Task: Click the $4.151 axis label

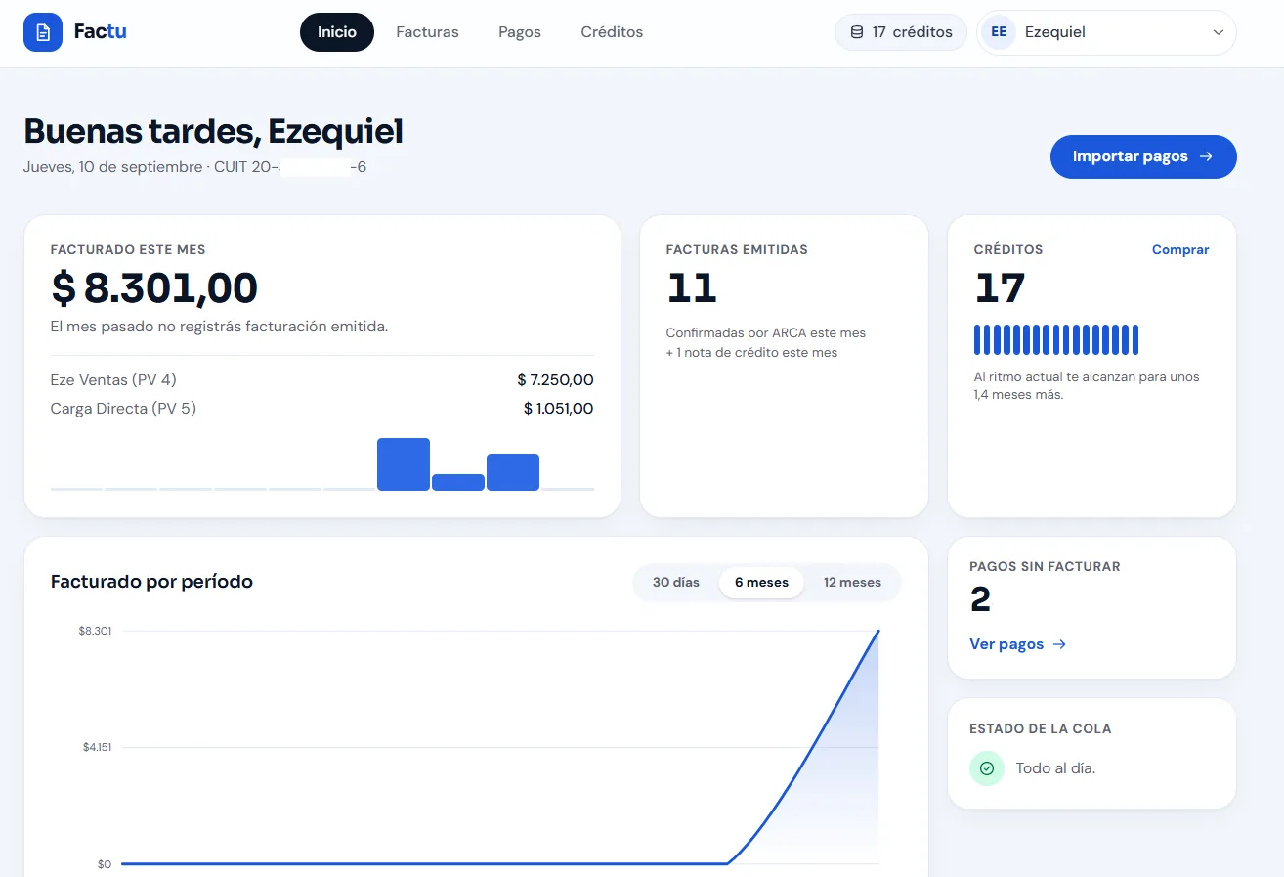Action: pos(96,748)
